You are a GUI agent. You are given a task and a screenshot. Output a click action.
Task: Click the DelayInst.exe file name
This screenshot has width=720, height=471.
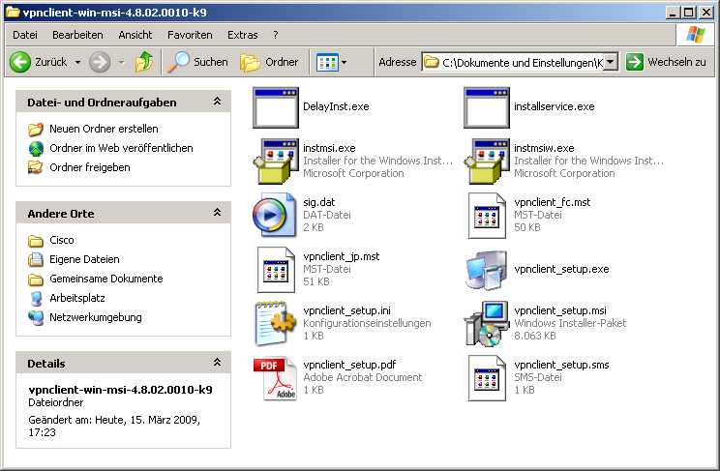coord(336,106)
